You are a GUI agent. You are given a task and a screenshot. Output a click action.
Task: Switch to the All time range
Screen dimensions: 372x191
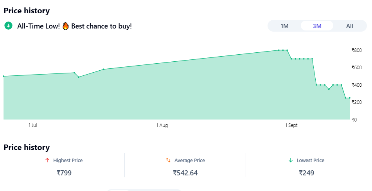[349, 26]
